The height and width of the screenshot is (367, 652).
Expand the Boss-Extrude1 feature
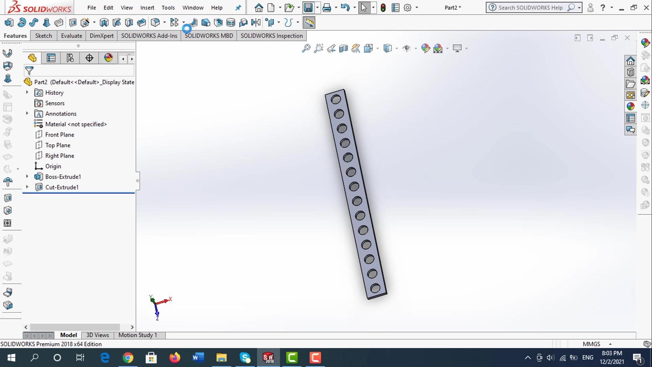tap(27, 177)
